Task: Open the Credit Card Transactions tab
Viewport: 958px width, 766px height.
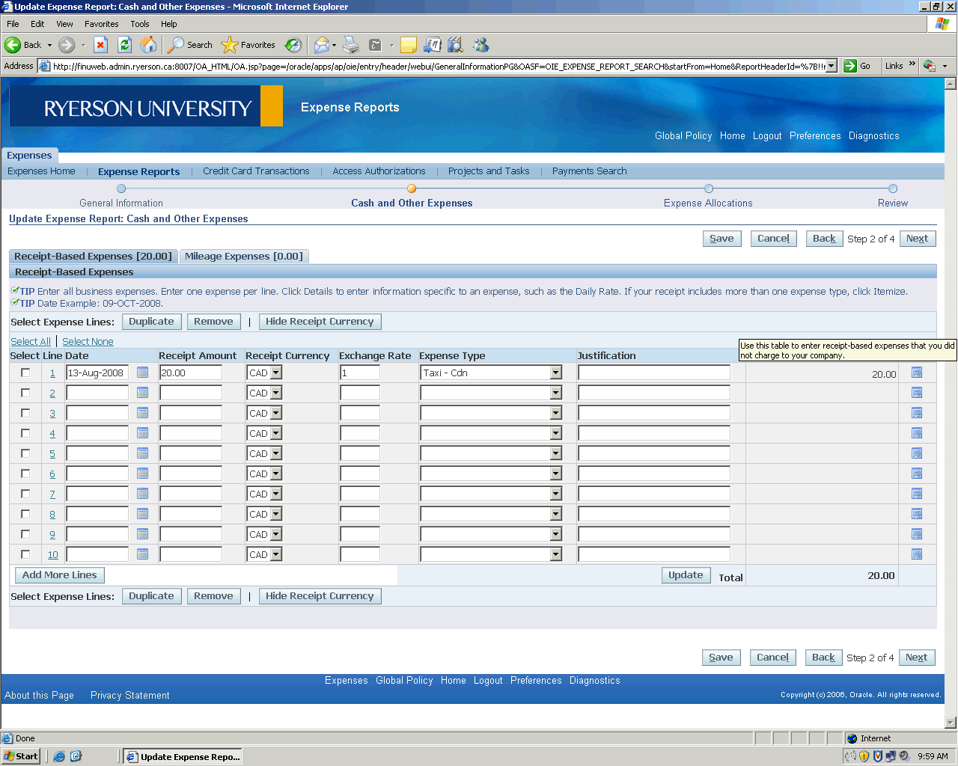Action: point(256,171)
